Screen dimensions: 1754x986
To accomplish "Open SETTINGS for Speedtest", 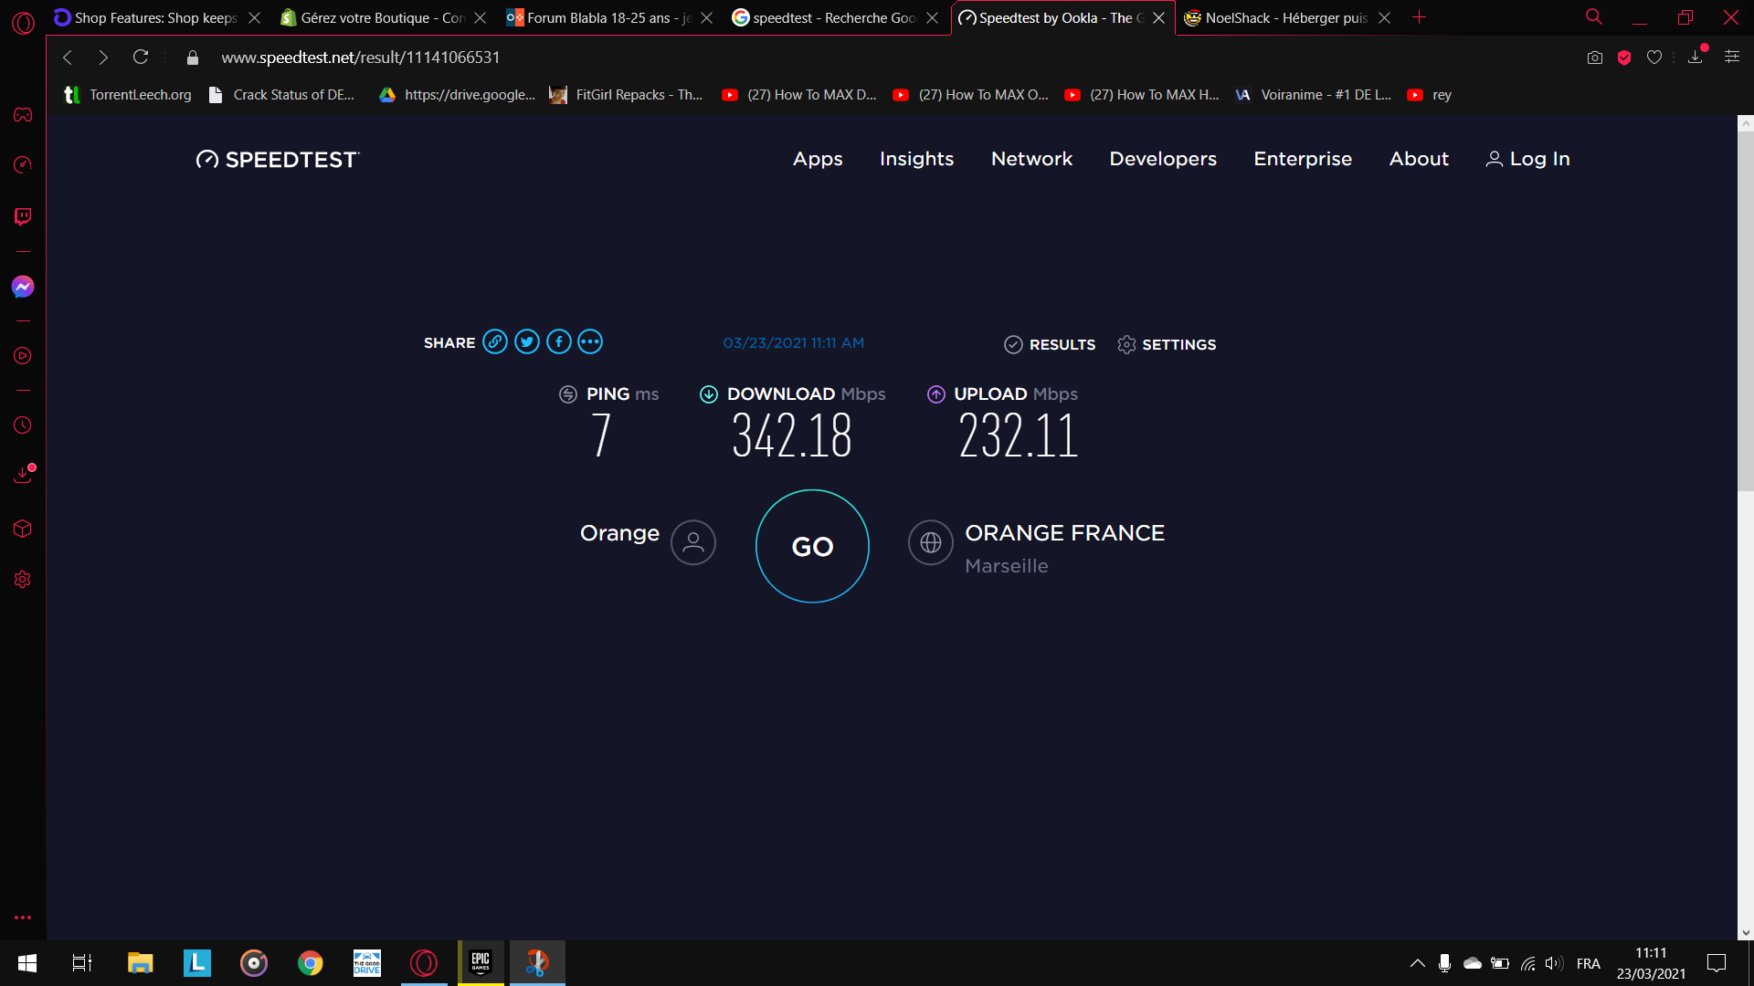I will (1167, 344).
